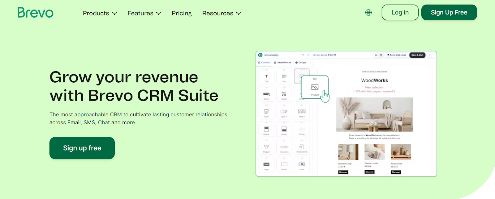Click the Log in button
Image resolution: width=495 pixels, height=199 pixels.
tap(400, 12)
